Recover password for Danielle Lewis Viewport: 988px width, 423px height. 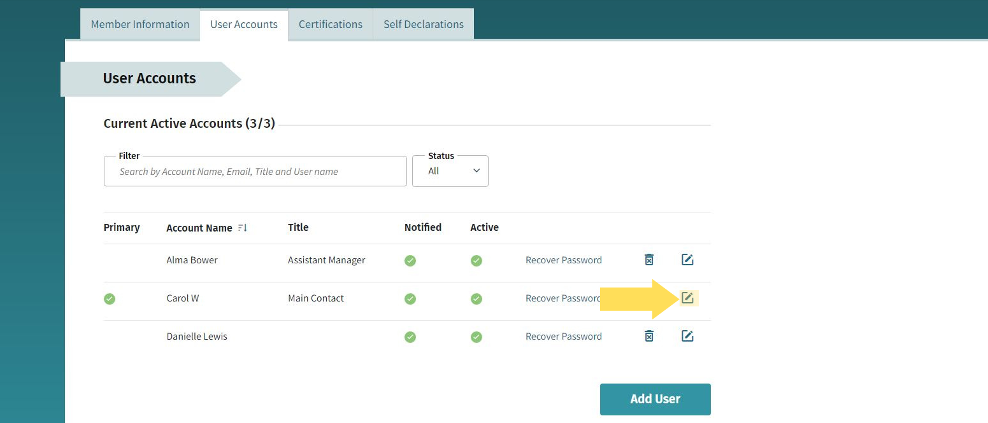pos(564,336)
